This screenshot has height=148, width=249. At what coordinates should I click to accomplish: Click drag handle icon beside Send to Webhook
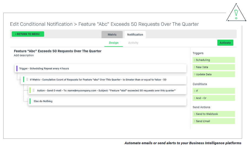194,114
